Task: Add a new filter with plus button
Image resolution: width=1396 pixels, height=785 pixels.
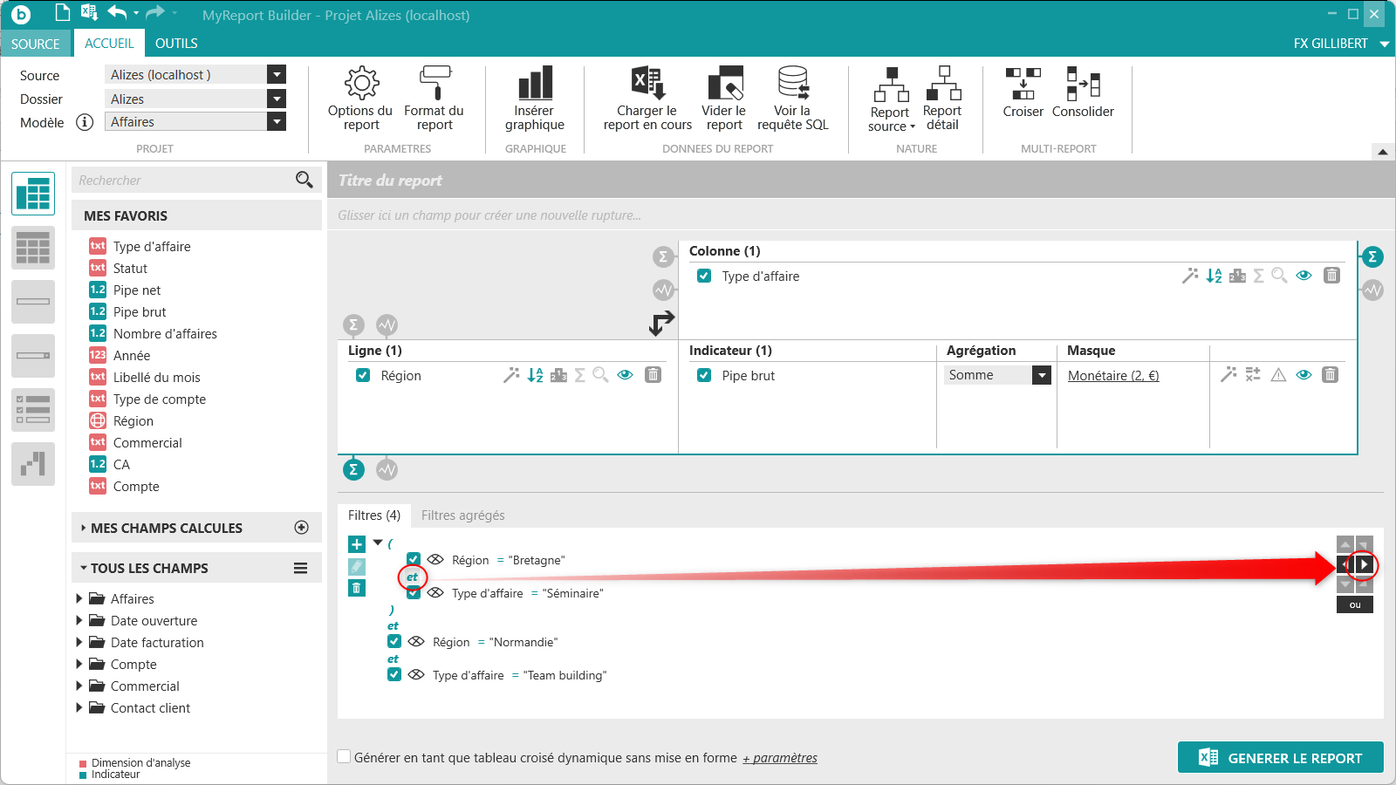Action: (357, 544)
